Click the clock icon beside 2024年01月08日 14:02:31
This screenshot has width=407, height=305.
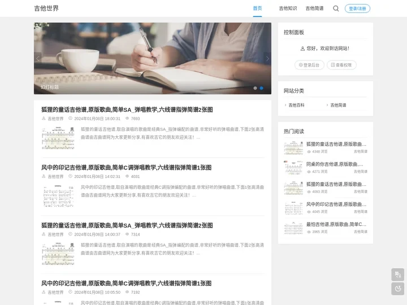pyautogui.click(x=70, y=176)
